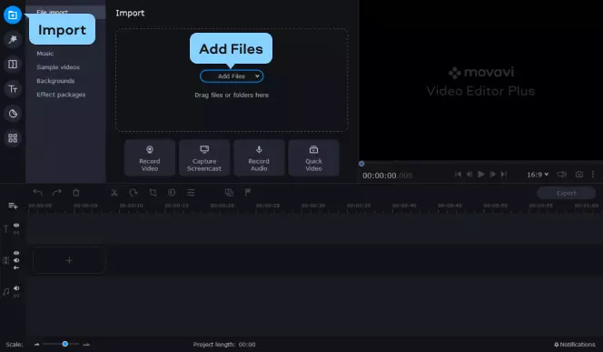Select Music in the import list
Viewport: 603px width, 352px height.
click(x=45, y=54)
